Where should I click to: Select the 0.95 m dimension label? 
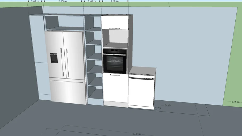coord(63,1)
